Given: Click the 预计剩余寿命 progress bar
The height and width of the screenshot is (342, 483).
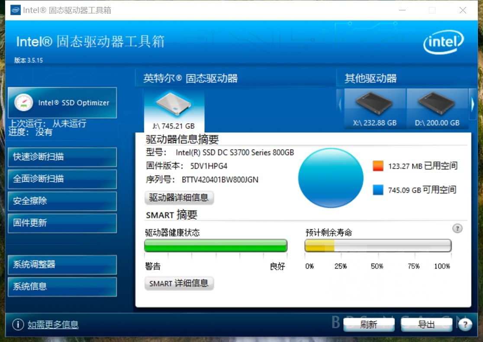Looking at the screenshot, I should point(378,245).
